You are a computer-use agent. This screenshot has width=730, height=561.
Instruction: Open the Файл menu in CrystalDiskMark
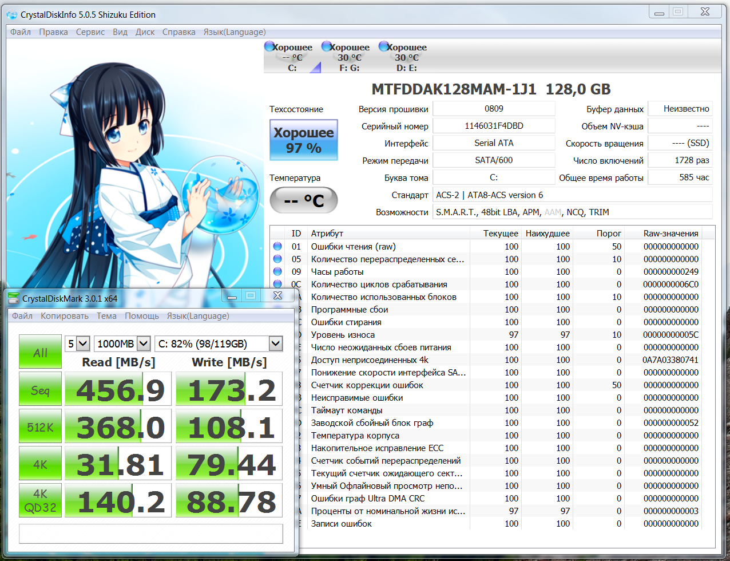point(22,316)
